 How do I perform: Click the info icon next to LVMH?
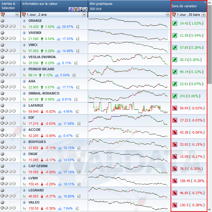pyautogui.click(x=24, y=178)
